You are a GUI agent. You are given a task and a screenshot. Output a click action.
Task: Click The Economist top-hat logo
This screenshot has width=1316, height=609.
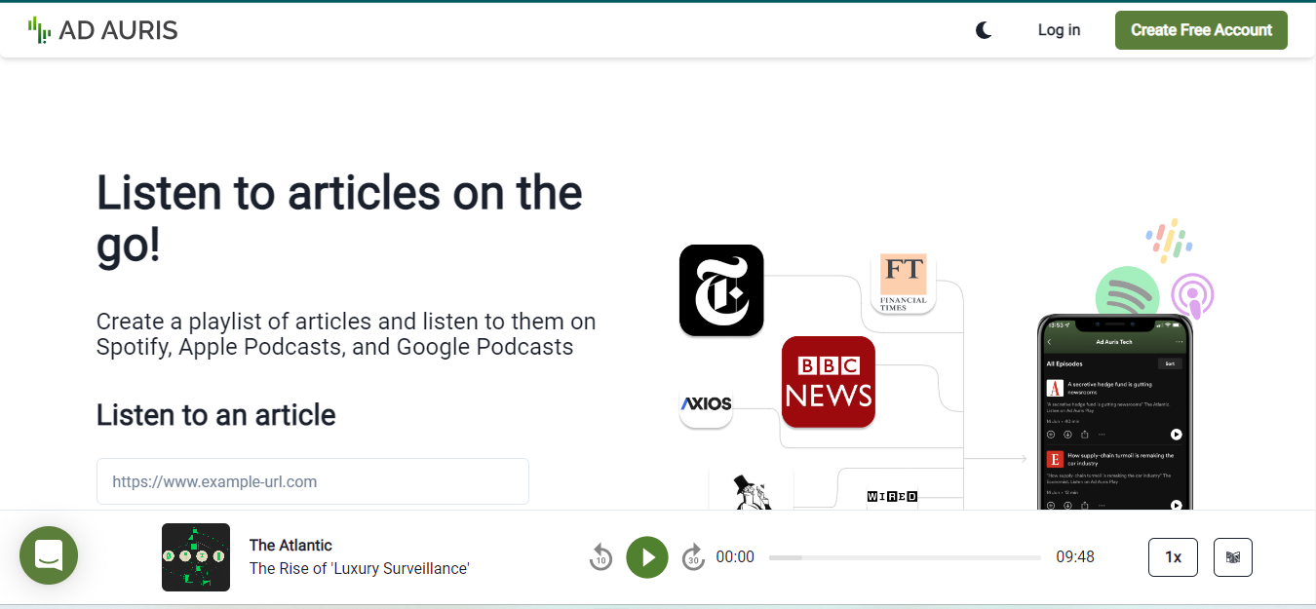click(752, 492)
